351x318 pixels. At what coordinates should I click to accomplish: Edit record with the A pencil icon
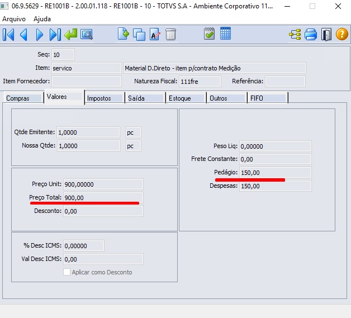click(155, 35)
